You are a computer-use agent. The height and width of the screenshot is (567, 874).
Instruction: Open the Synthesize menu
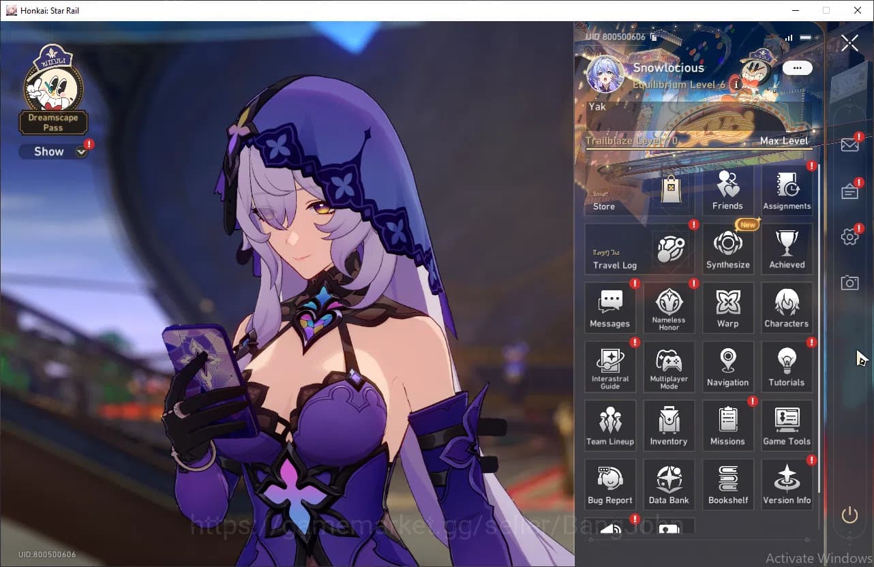728,248
